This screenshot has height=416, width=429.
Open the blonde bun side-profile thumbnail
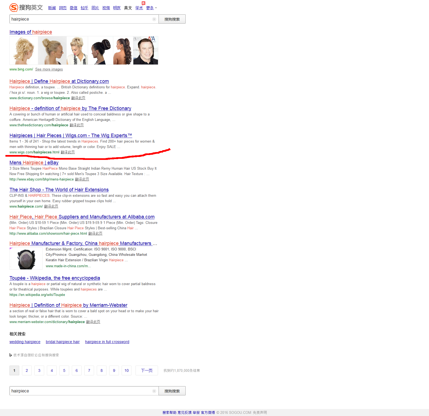pyautogui.click(x=52, y=50)
